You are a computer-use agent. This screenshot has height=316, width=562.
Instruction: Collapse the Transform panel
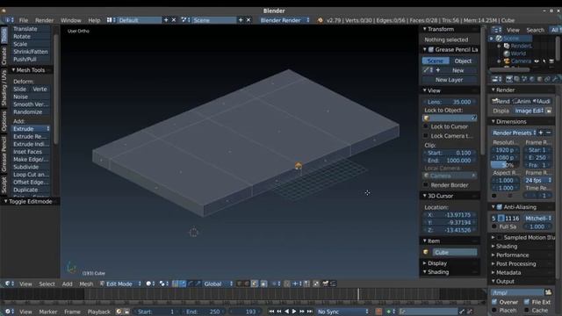pos(441,29)
